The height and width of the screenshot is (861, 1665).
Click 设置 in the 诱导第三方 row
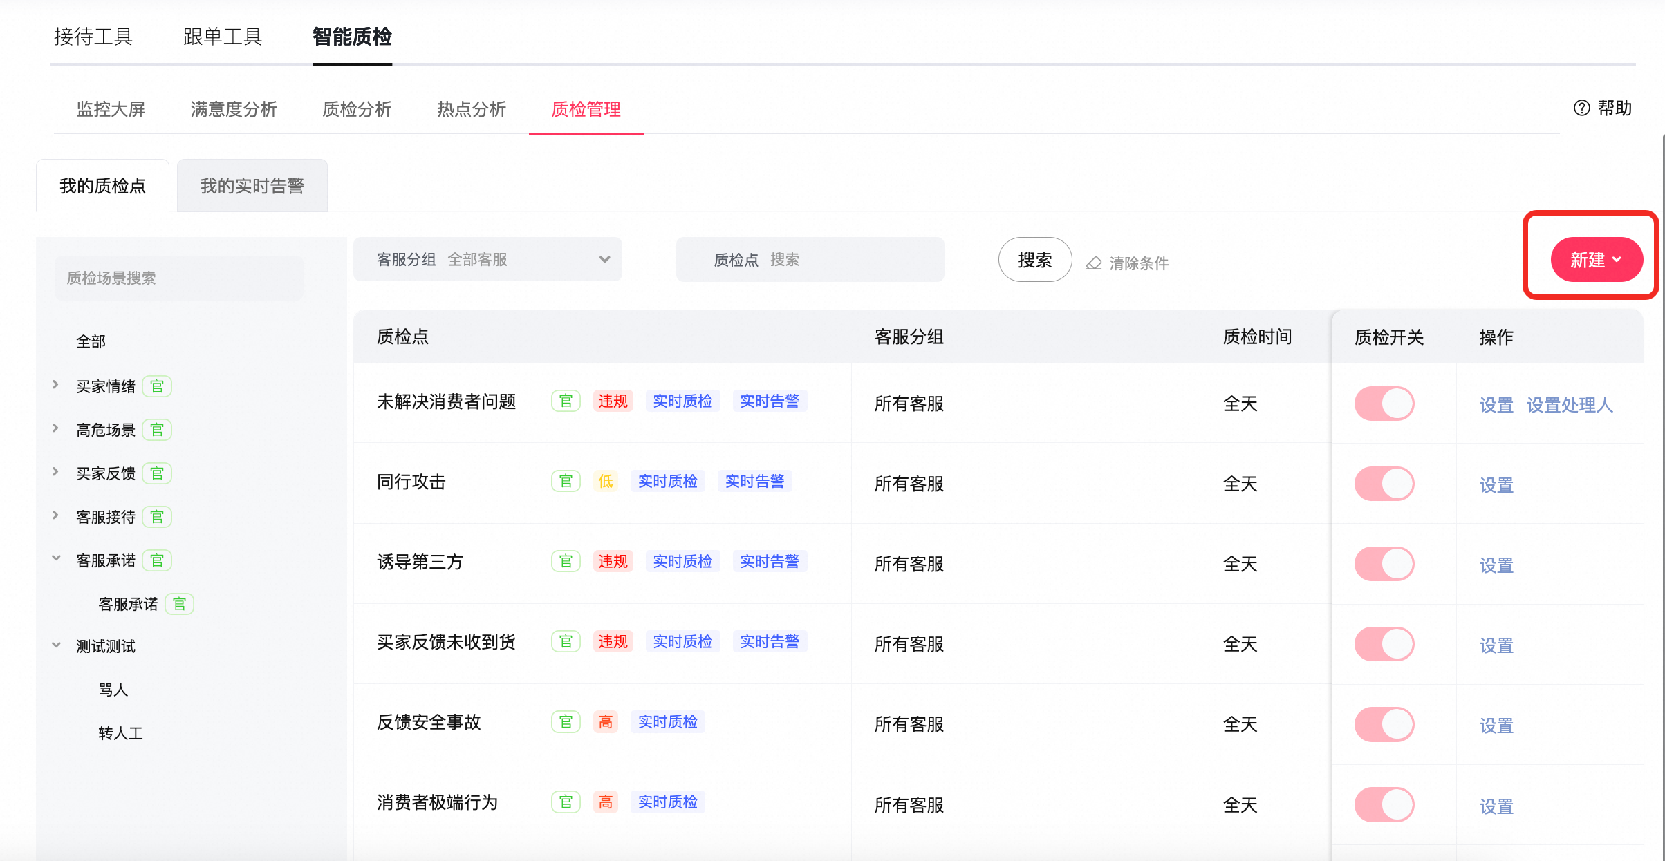pos(1496,565)
